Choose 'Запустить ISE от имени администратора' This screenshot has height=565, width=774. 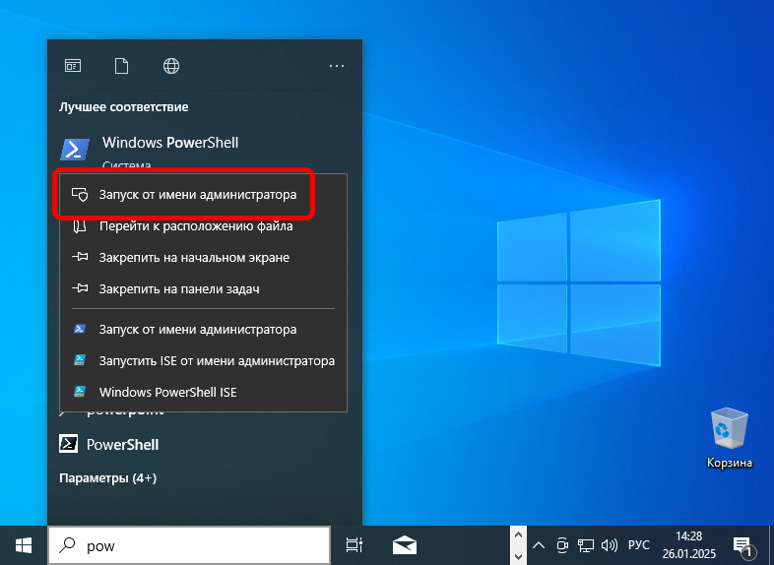point(217,360)
